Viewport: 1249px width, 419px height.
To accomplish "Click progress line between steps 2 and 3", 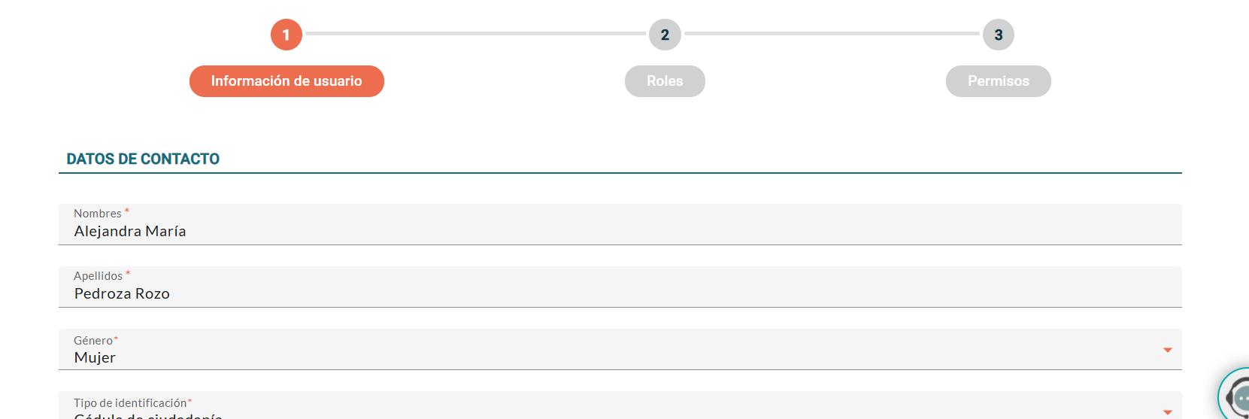I will point(832,34).
